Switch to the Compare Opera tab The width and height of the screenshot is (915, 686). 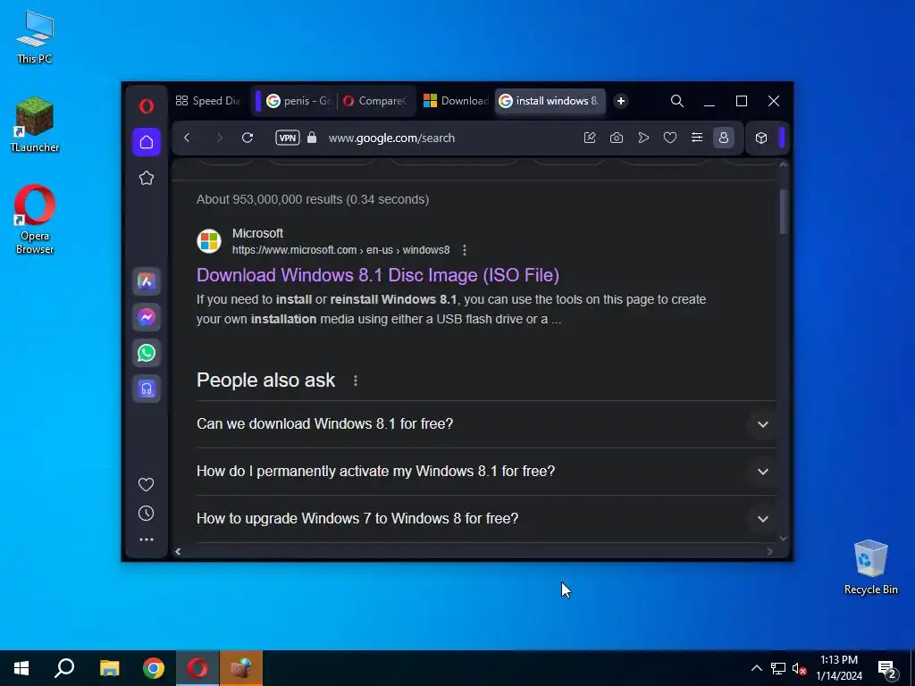[x=376, y=101]
